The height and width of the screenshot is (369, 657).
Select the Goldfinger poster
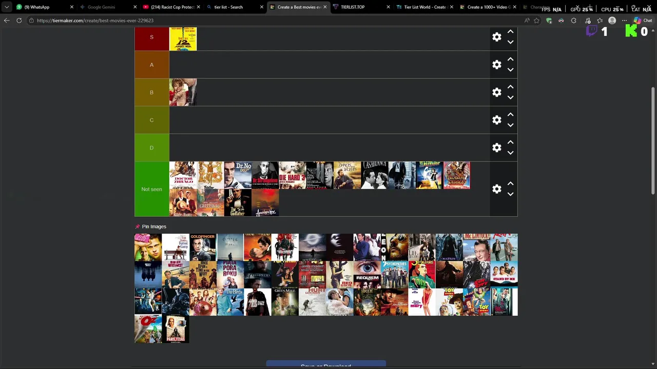click(x=203, y=247)
